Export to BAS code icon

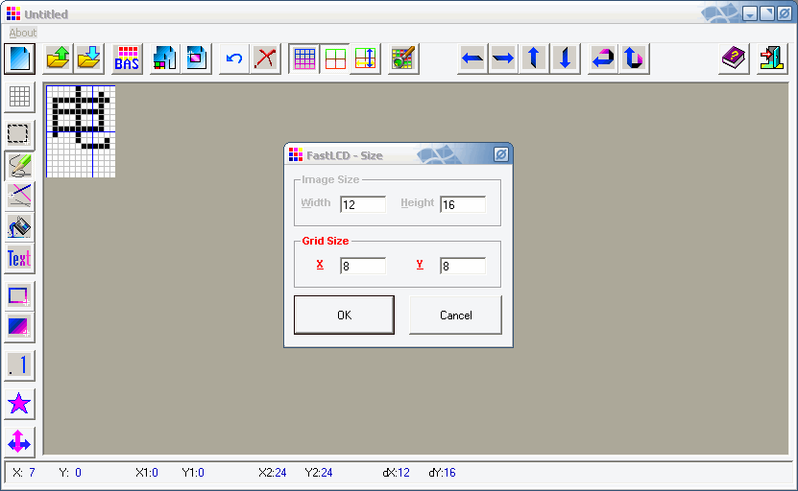pyautogui.click(x=127, y=58)
